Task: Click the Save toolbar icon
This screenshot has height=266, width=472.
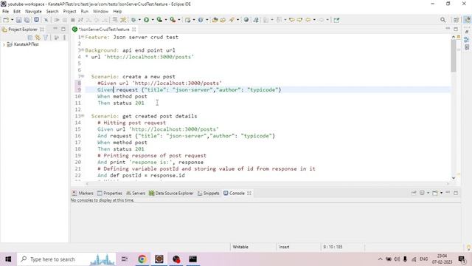Action: (x=18, y=20)
